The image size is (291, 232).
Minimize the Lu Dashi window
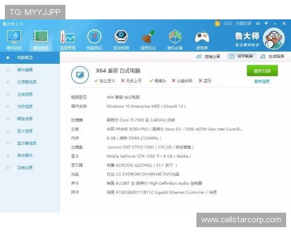pos(275,24)
